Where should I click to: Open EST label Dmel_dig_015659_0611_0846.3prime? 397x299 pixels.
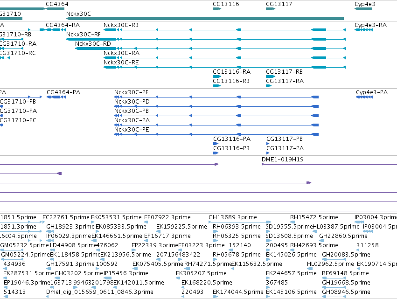pyautogui.click(x=100, y=292)
